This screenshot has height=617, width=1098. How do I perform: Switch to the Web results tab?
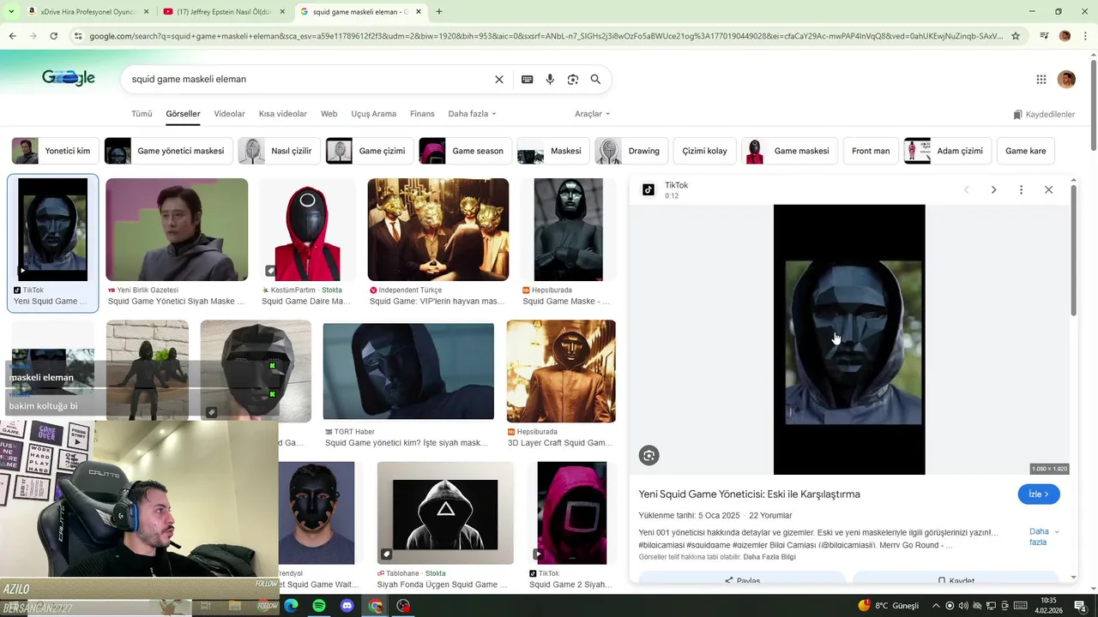[x=329, y=114]
